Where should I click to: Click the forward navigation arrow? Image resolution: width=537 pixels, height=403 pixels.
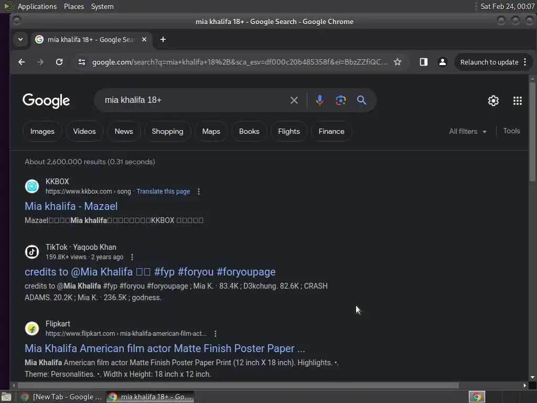(x=40, y=62)
